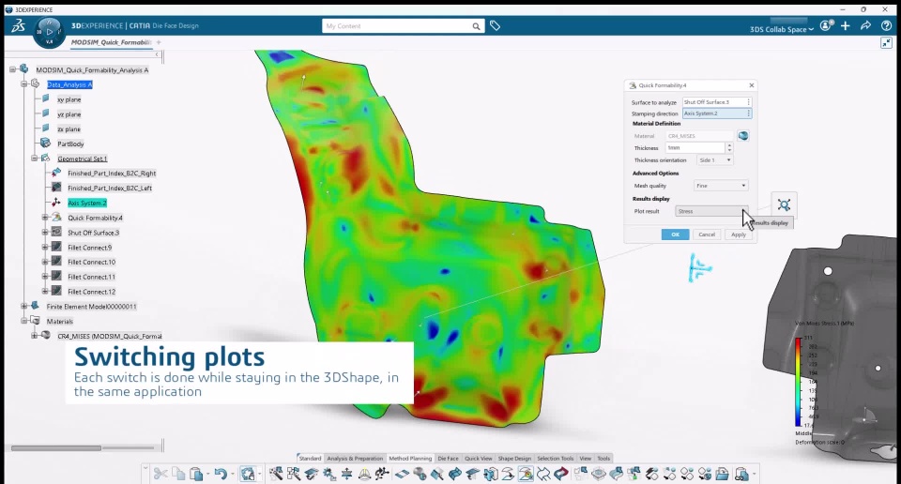Click the Update icon in toolbar
Image resolution: width=901 pixels, height=484 pixels.
pyautogui.click(x=248, y=474)
